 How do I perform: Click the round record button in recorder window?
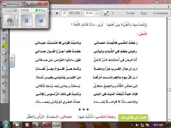tap(9, 20)
